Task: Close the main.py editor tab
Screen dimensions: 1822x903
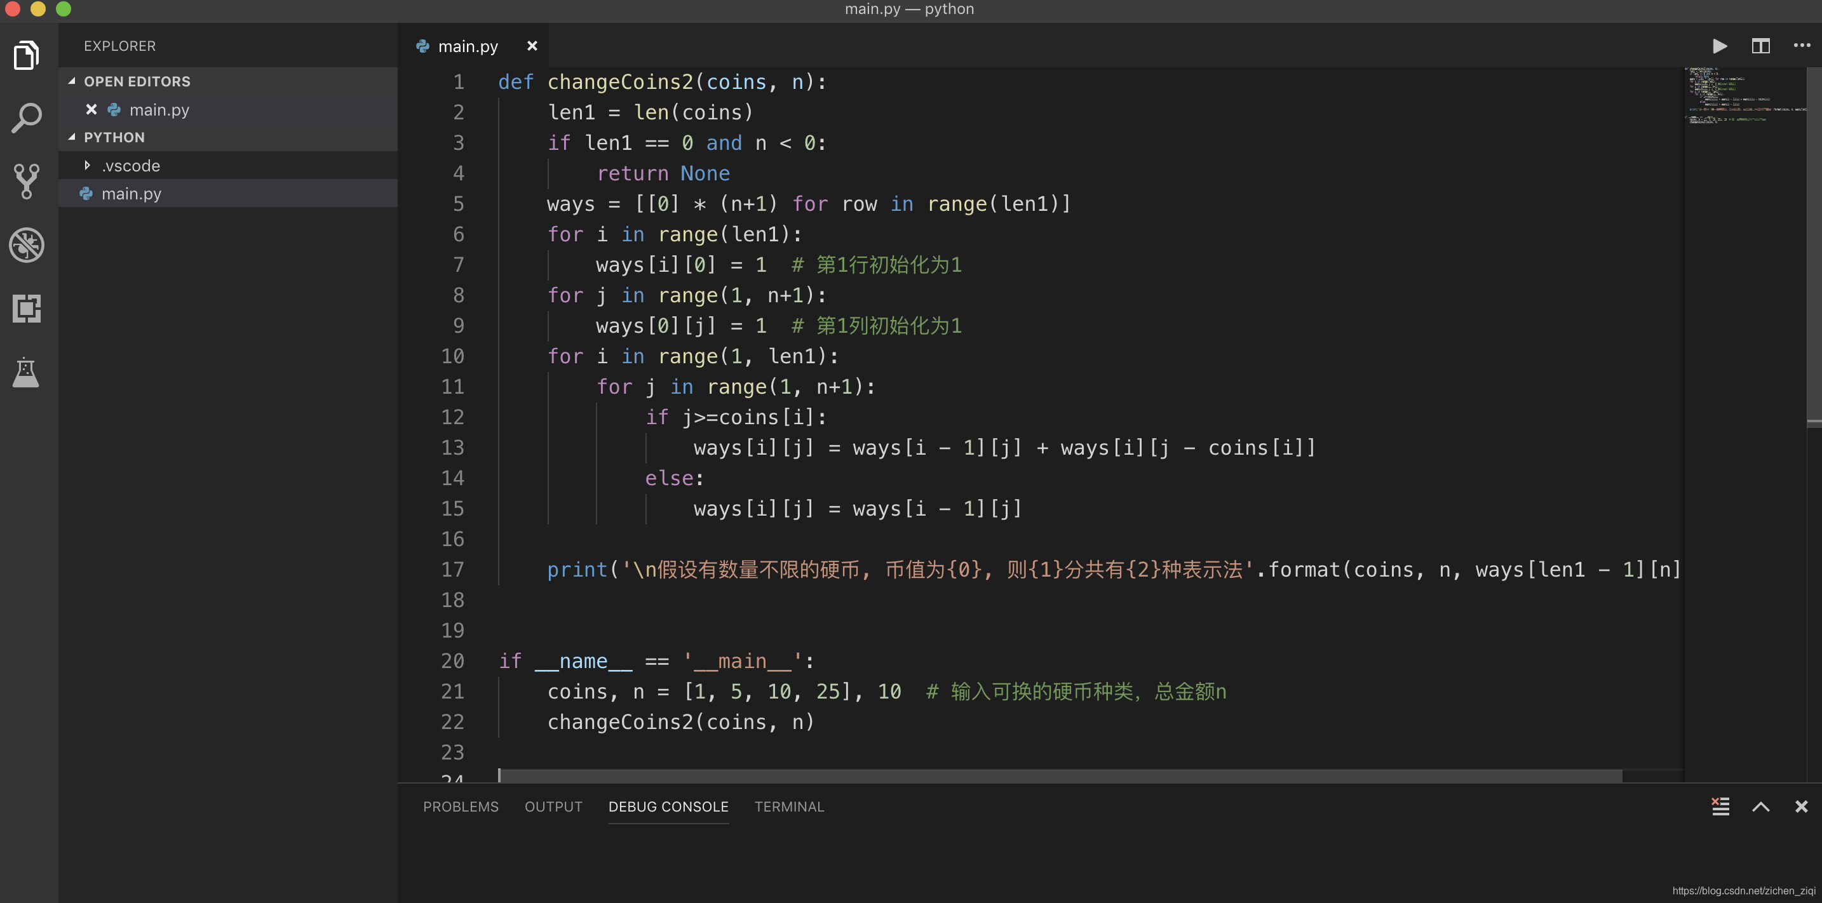Action: pyautogui.click(x=532, y=45)
